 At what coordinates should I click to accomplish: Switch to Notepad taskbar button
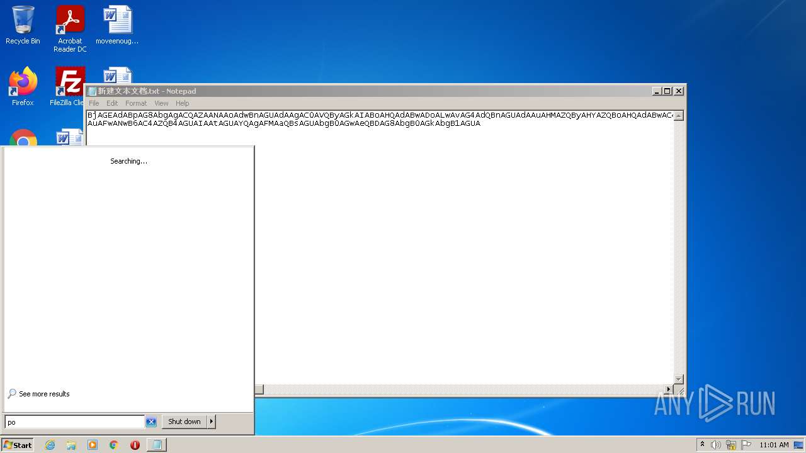[x=156, y=445]
